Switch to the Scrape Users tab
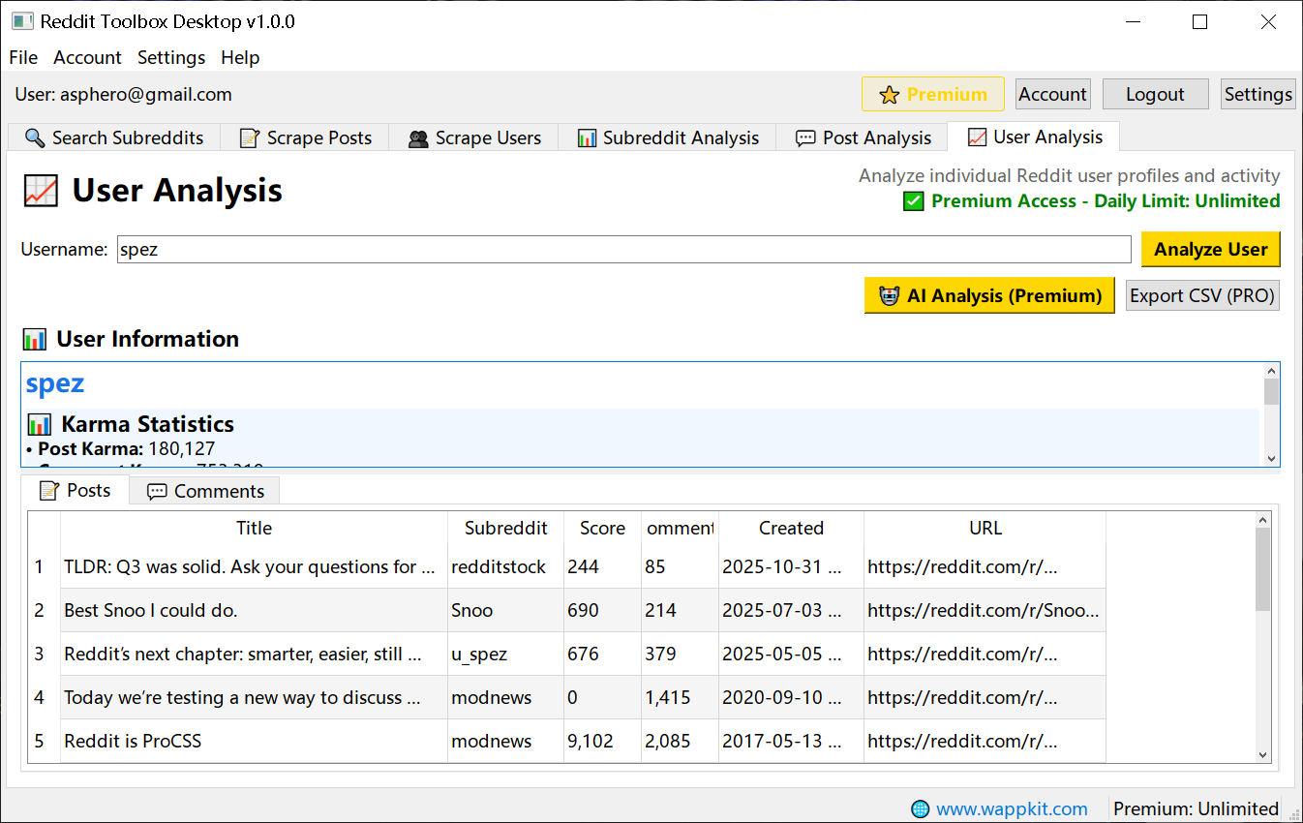 coord(474,137)
